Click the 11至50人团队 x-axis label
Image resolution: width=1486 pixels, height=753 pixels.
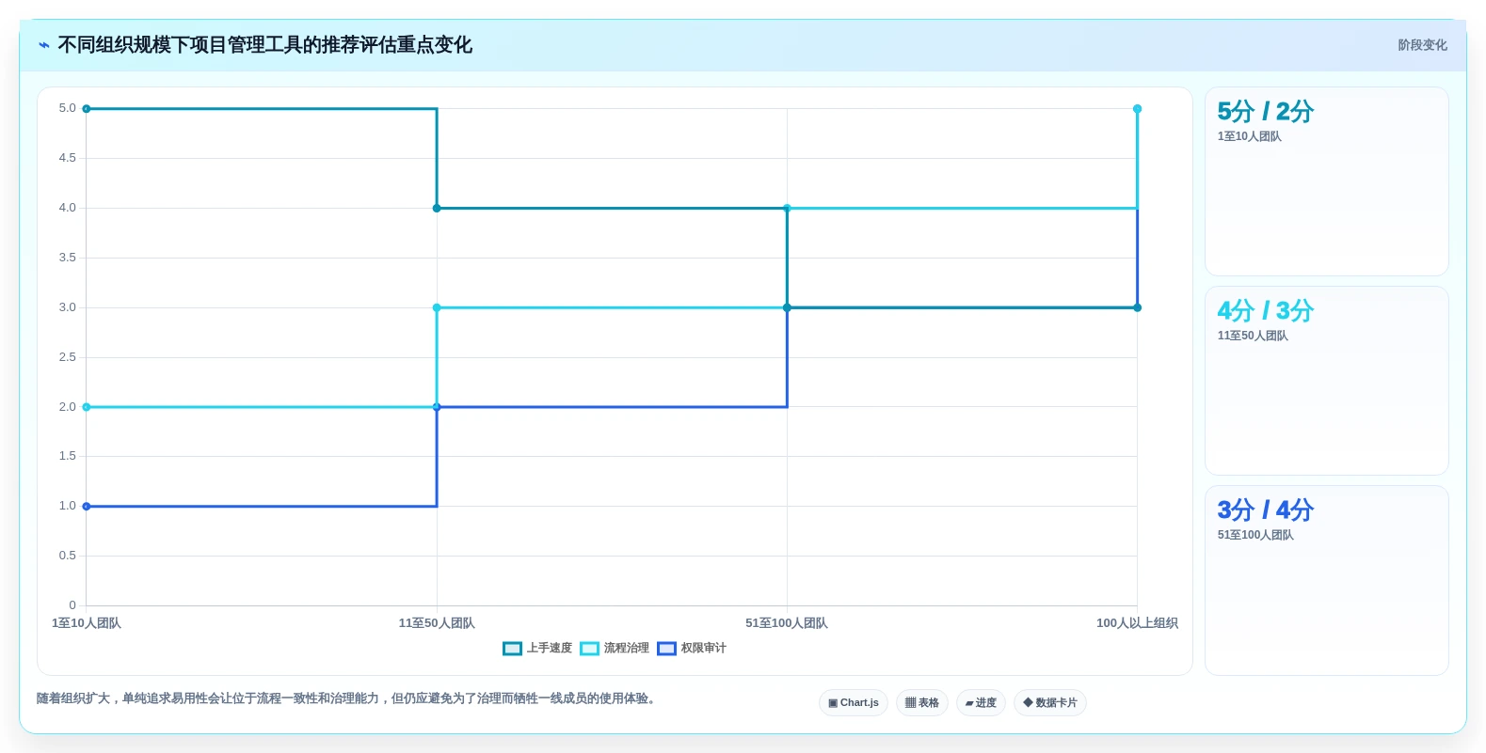(437, 623)
